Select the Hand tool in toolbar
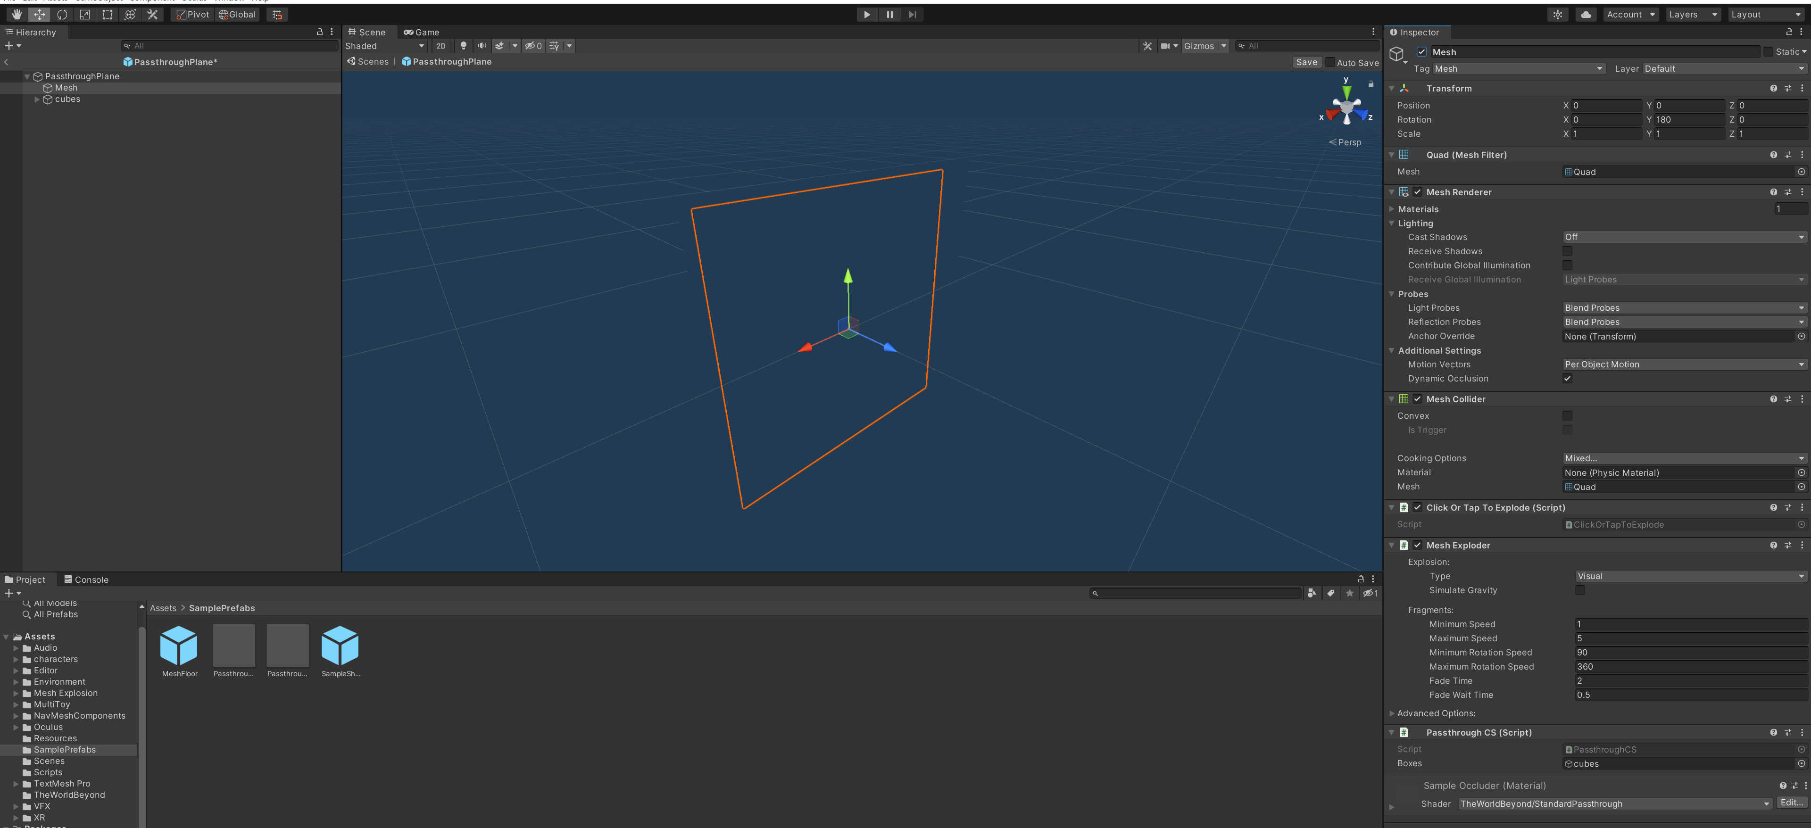 [16, 15]
